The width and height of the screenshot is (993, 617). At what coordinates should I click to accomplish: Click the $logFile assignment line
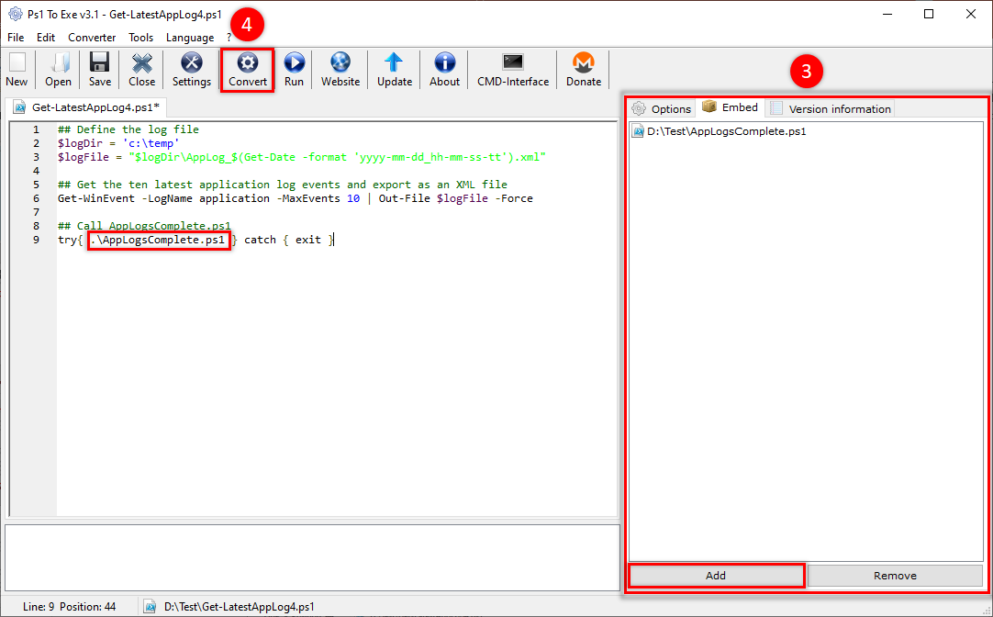point(301,157)
